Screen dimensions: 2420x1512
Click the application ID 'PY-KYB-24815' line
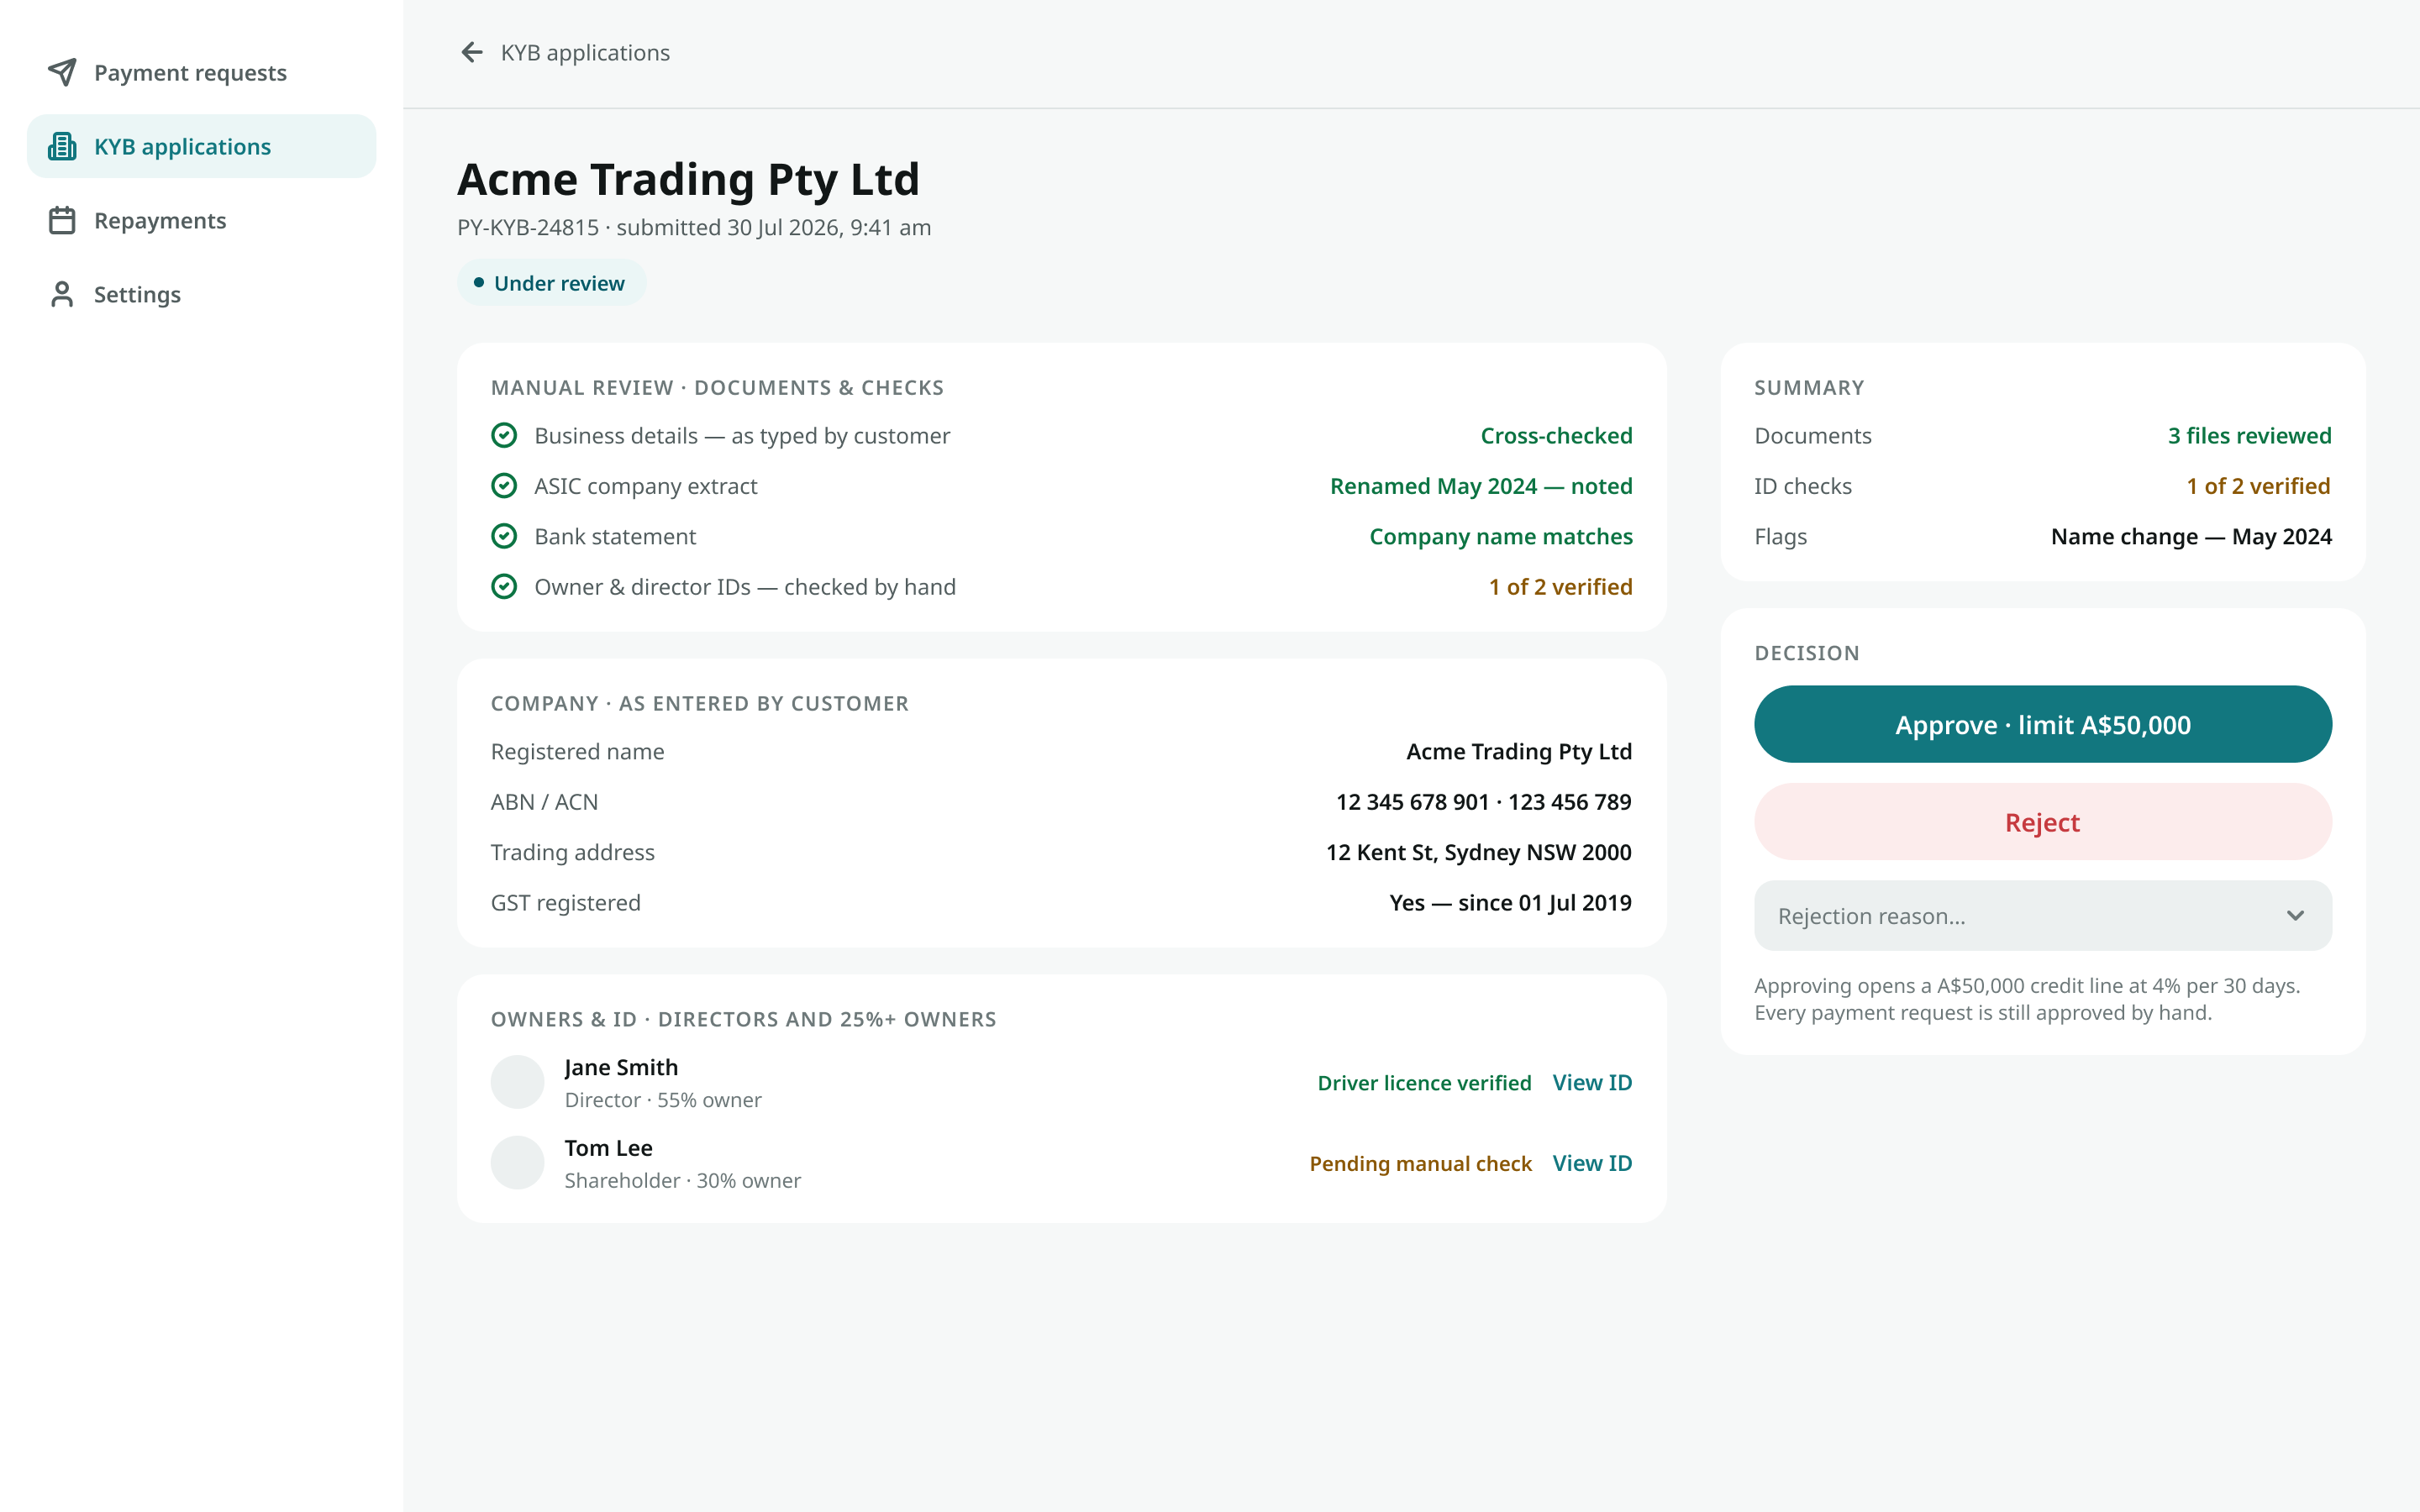pyautogui.click(x=694, y=227)
